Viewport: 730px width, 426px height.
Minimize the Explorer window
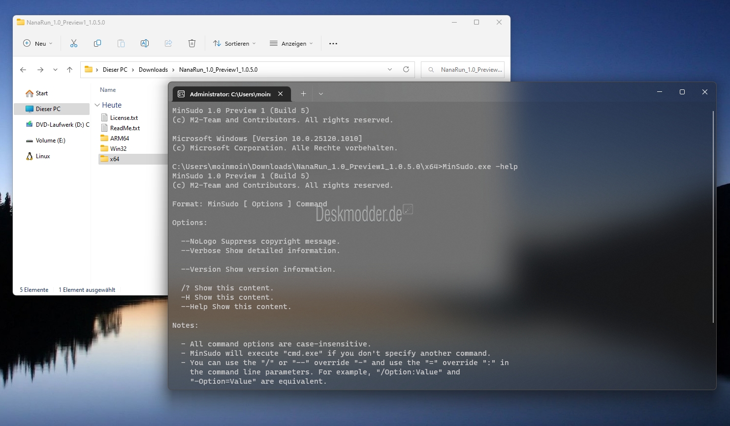coord(454,22)
